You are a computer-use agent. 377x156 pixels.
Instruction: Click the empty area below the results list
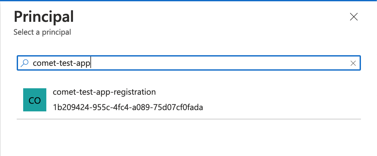coord(189,137)
